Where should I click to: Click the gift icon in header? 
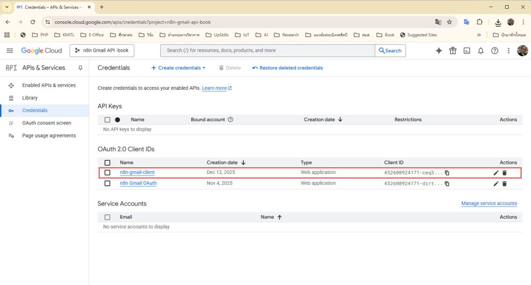[x=453, y=50]
